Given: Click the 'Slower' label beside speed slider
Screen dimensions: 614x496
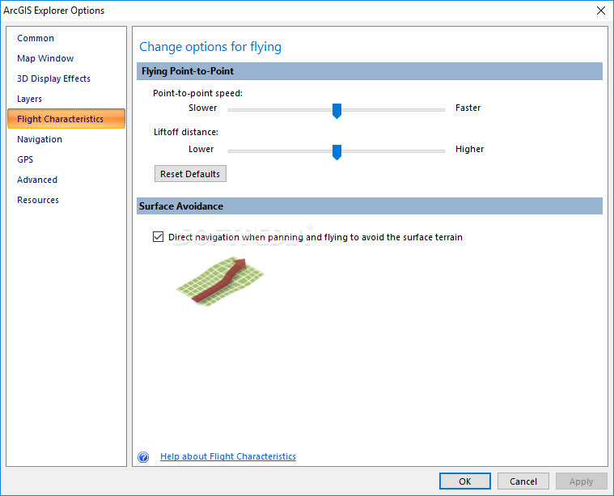Looking at the screenshot, I should pyautogui.click(x=202, y=108).
